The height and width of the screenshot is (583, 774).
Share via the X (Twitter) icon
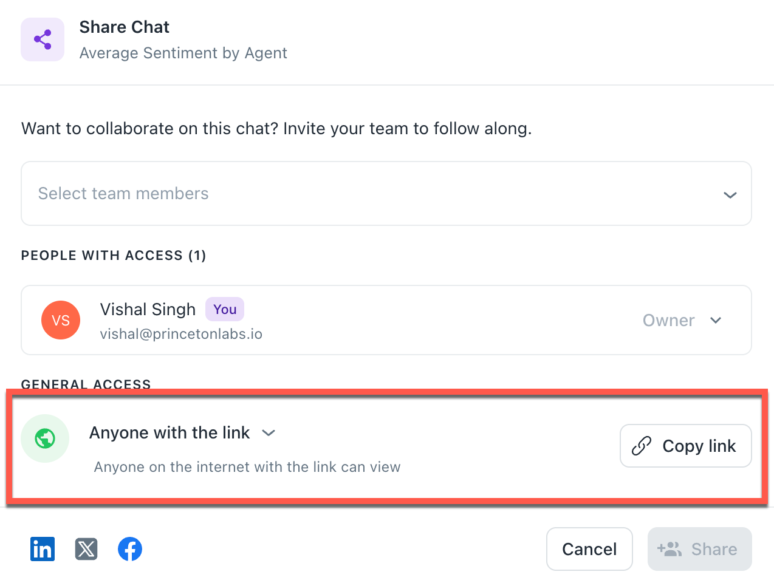tap(86, 549)
